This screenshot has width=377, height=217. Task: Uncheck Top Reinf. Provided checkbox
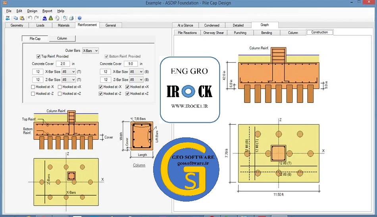[x=38, y=57]
